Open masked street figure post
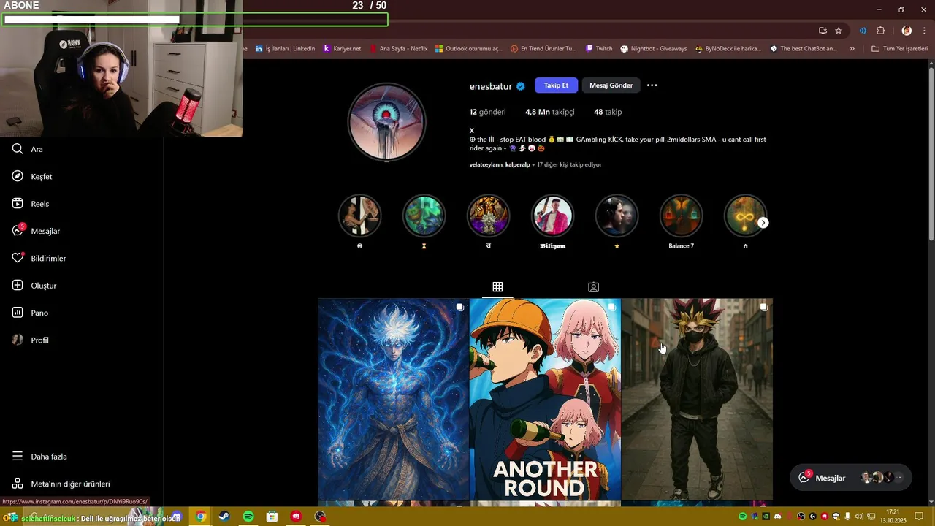 (x=697, y=399)
